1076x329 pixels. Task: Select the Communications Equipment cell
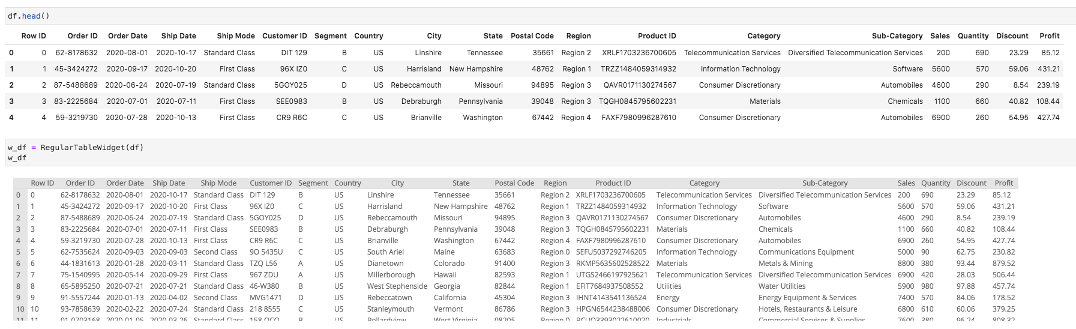point(806,252)
